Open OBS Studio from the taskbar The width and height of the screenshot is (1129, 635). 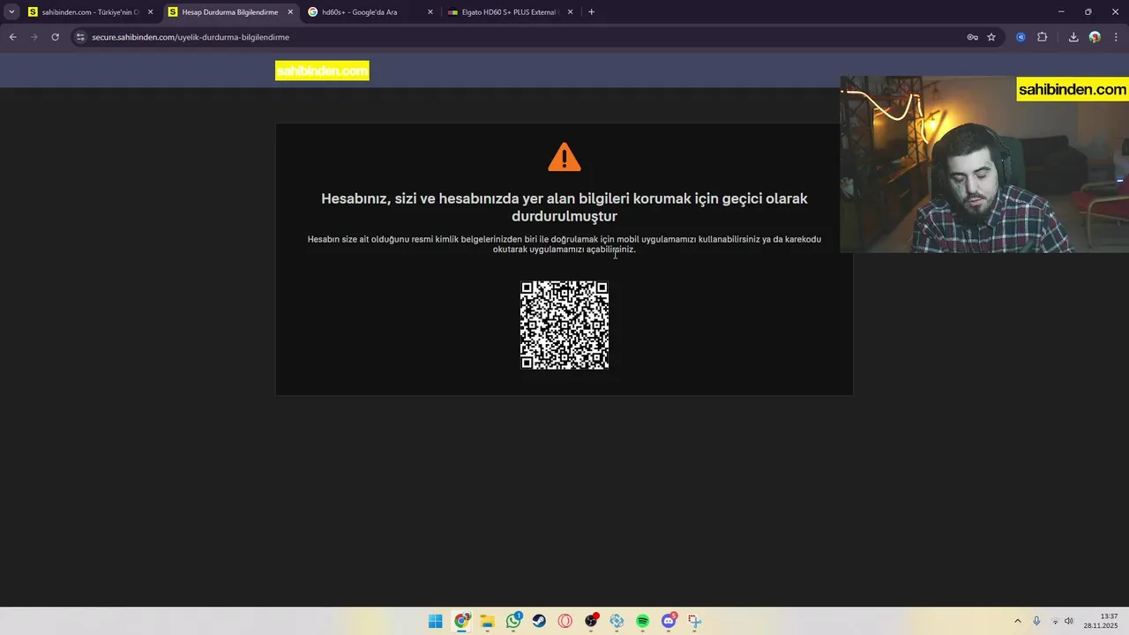tap(591, 621)
